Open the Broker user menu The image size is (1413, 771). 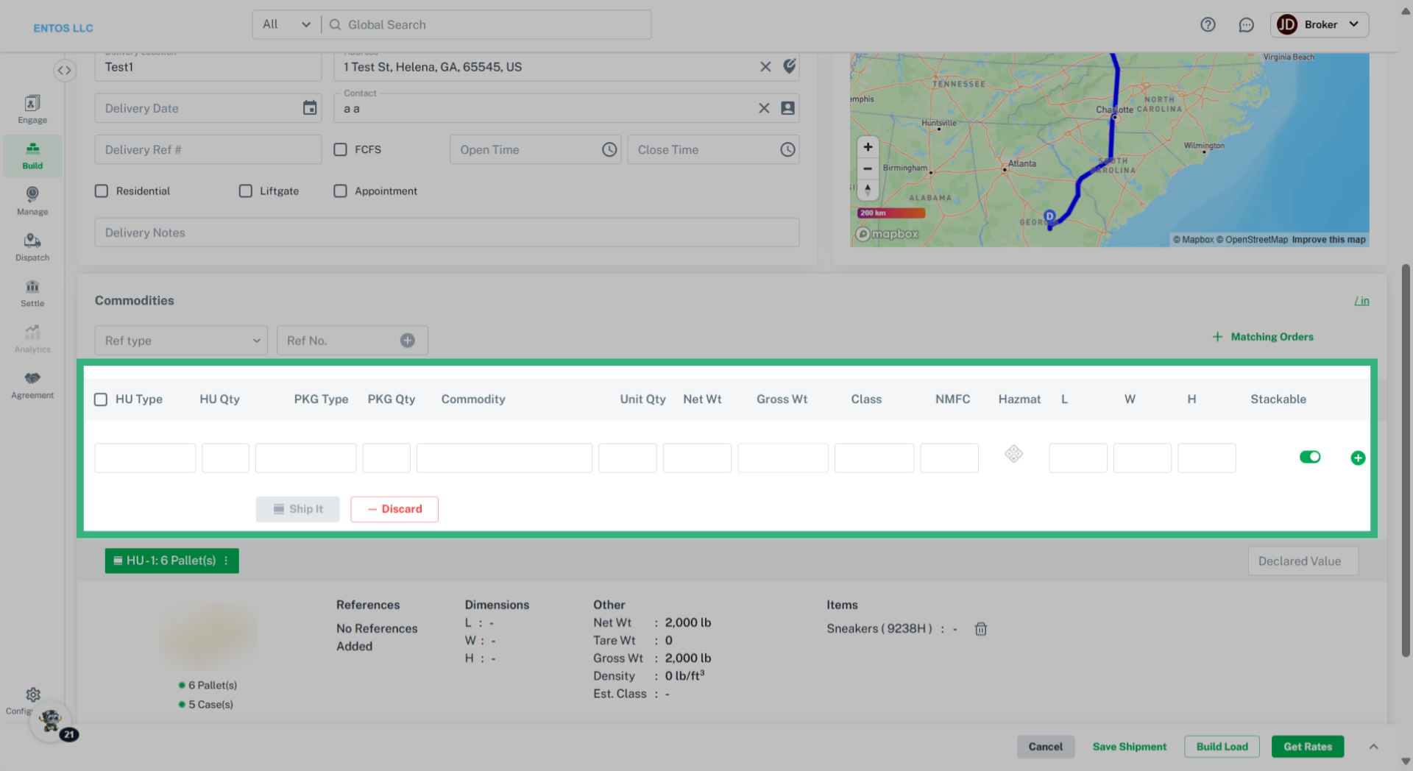coord(1319,24)
